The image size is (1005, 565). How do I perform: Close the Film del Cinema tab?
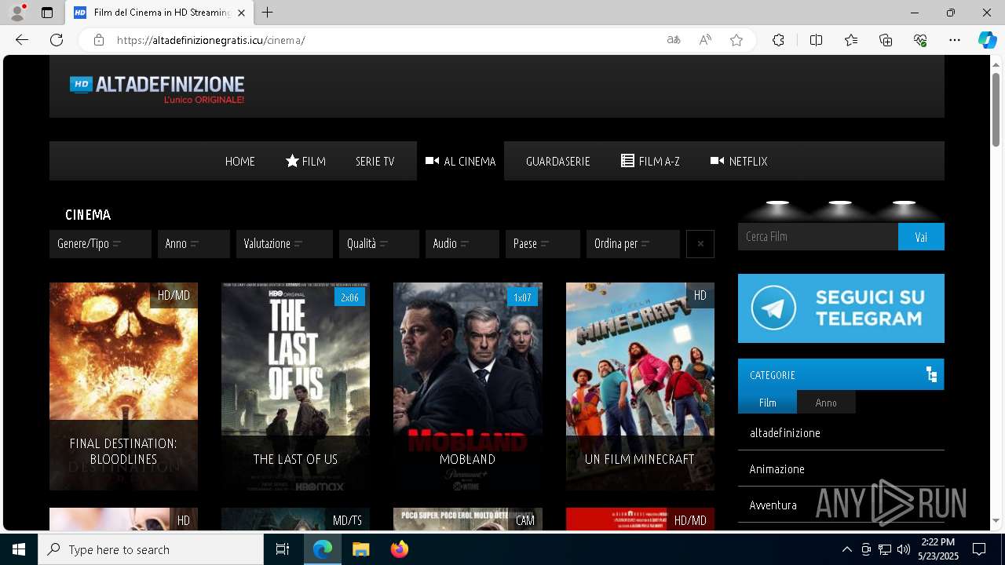(x=241, y=13)
